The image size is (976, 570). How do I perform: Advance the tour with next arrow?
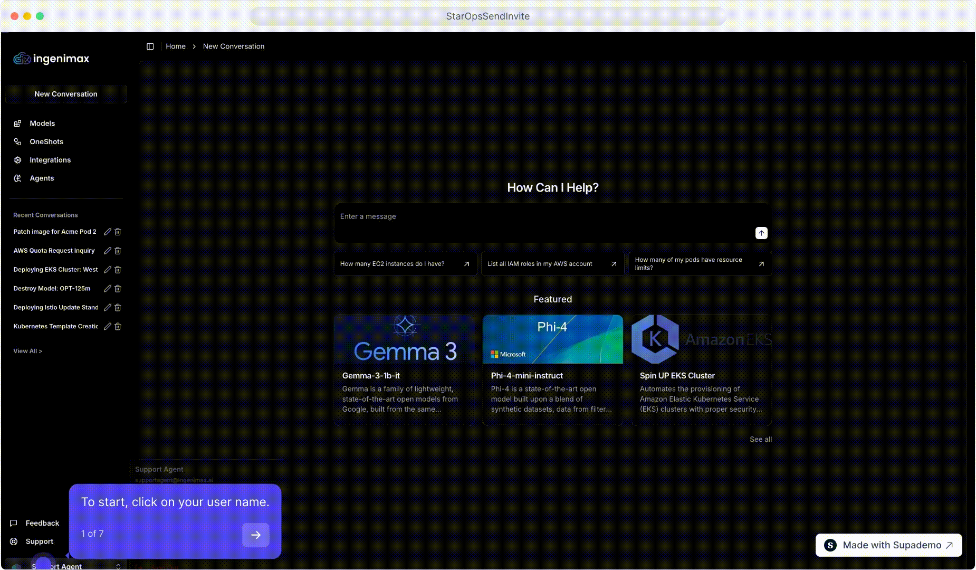point(255,535)
